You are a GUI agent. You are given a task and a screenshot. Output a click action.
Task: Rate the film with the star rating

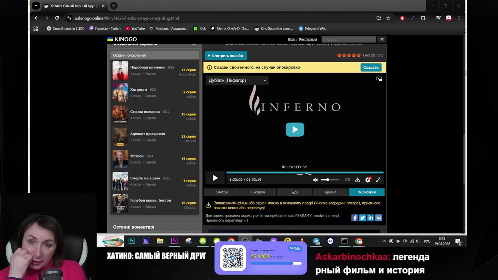point(349,55)
